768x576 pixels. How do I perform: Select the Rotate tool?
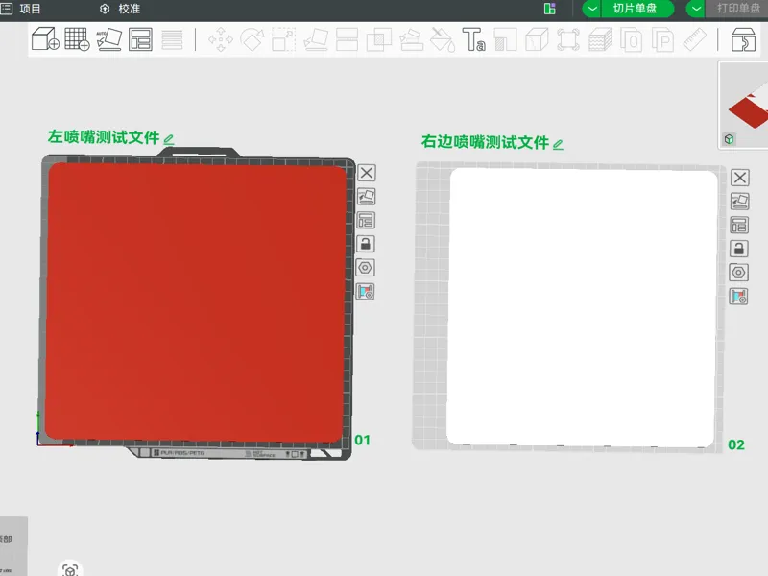(252, 39)
